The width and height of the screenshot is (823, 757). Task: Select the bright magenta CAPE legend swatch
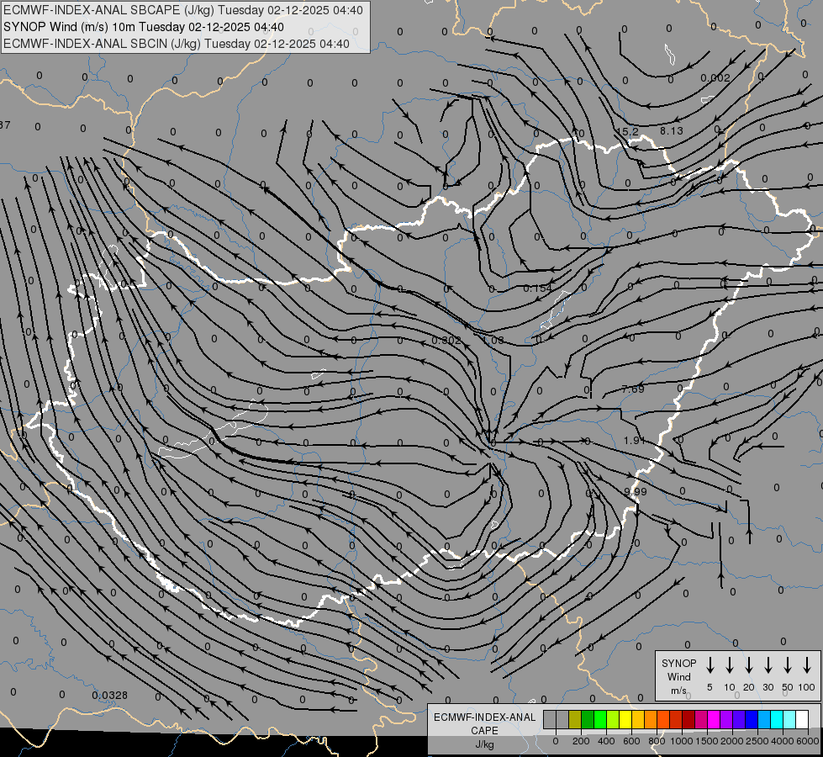coord(714,719)
